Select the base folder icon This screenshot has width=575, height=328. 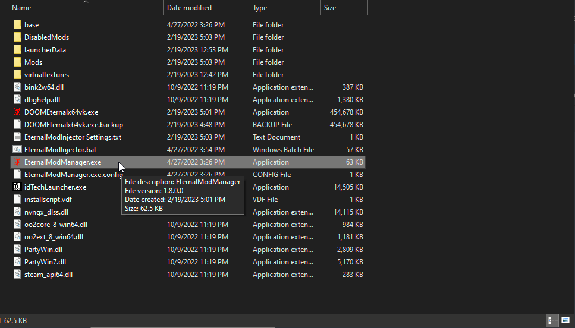pos(17,25)
